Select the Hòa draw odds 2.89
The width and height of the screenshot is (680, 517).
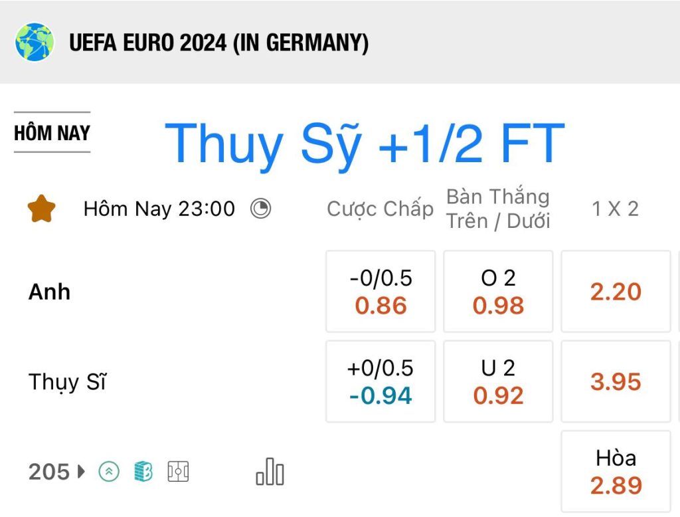tap(616, 471)
